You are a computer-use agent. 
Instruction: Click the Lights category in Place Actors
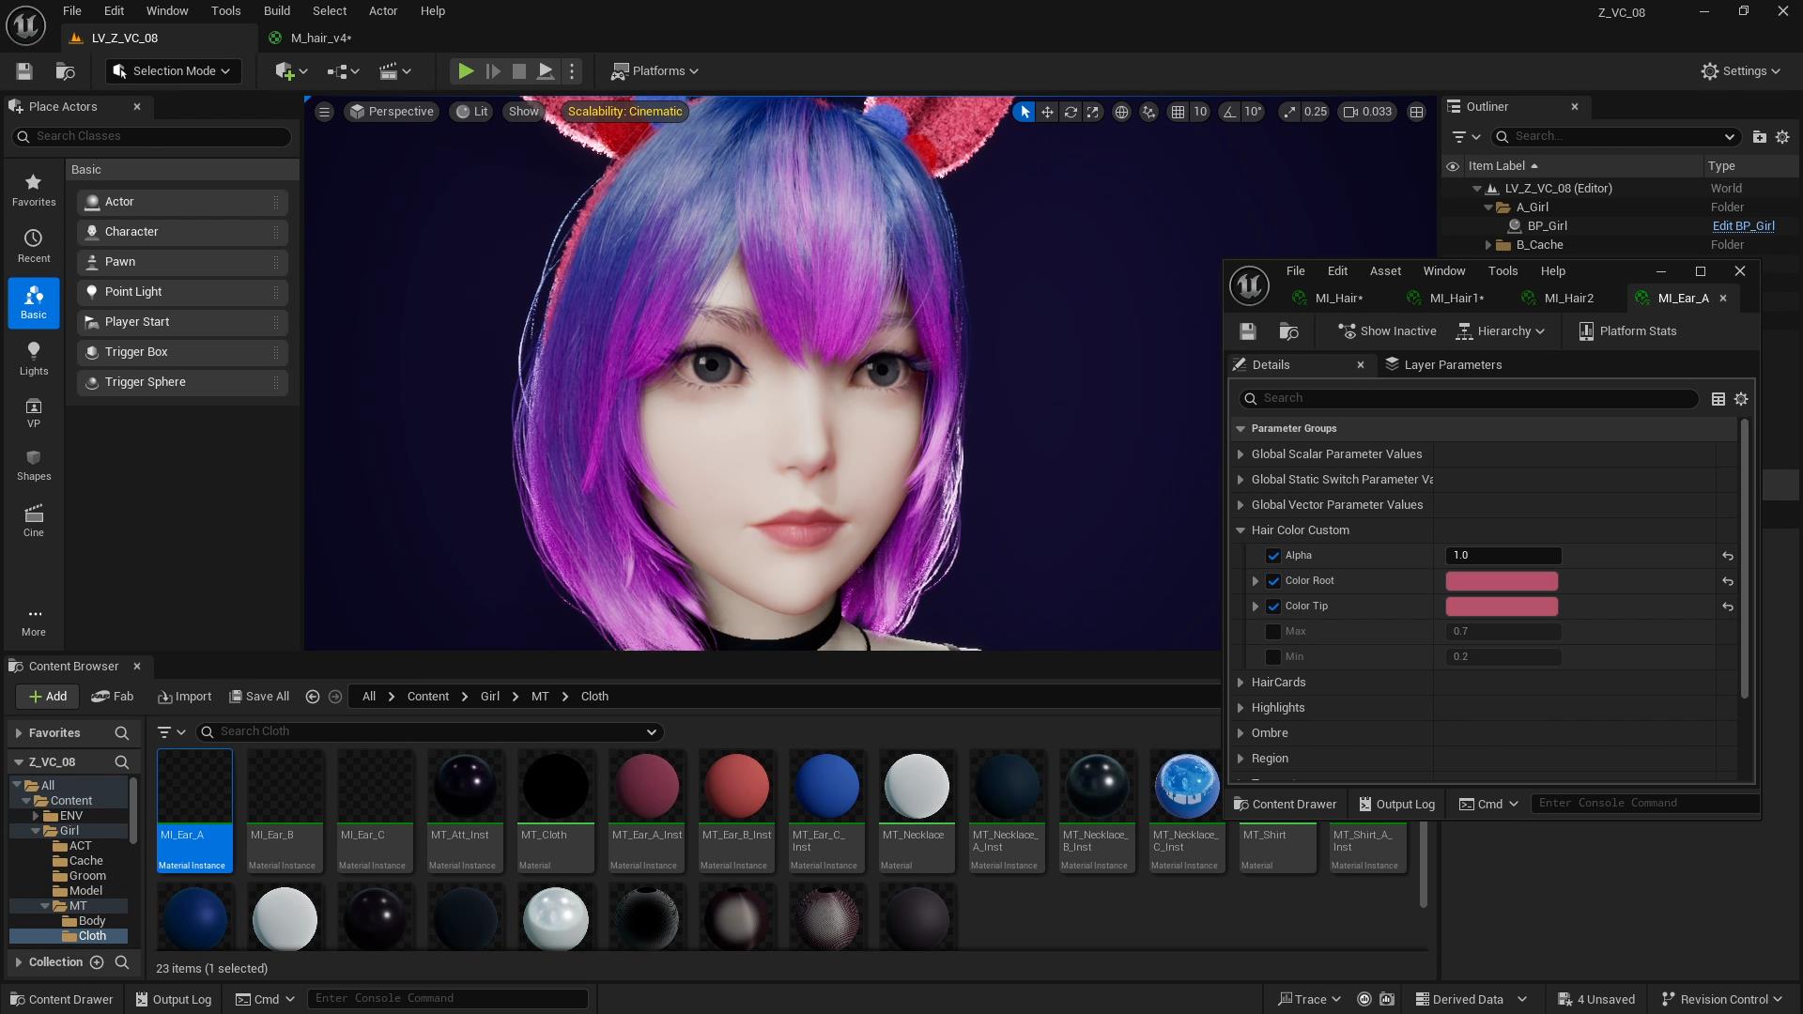[x=34, y=358]
